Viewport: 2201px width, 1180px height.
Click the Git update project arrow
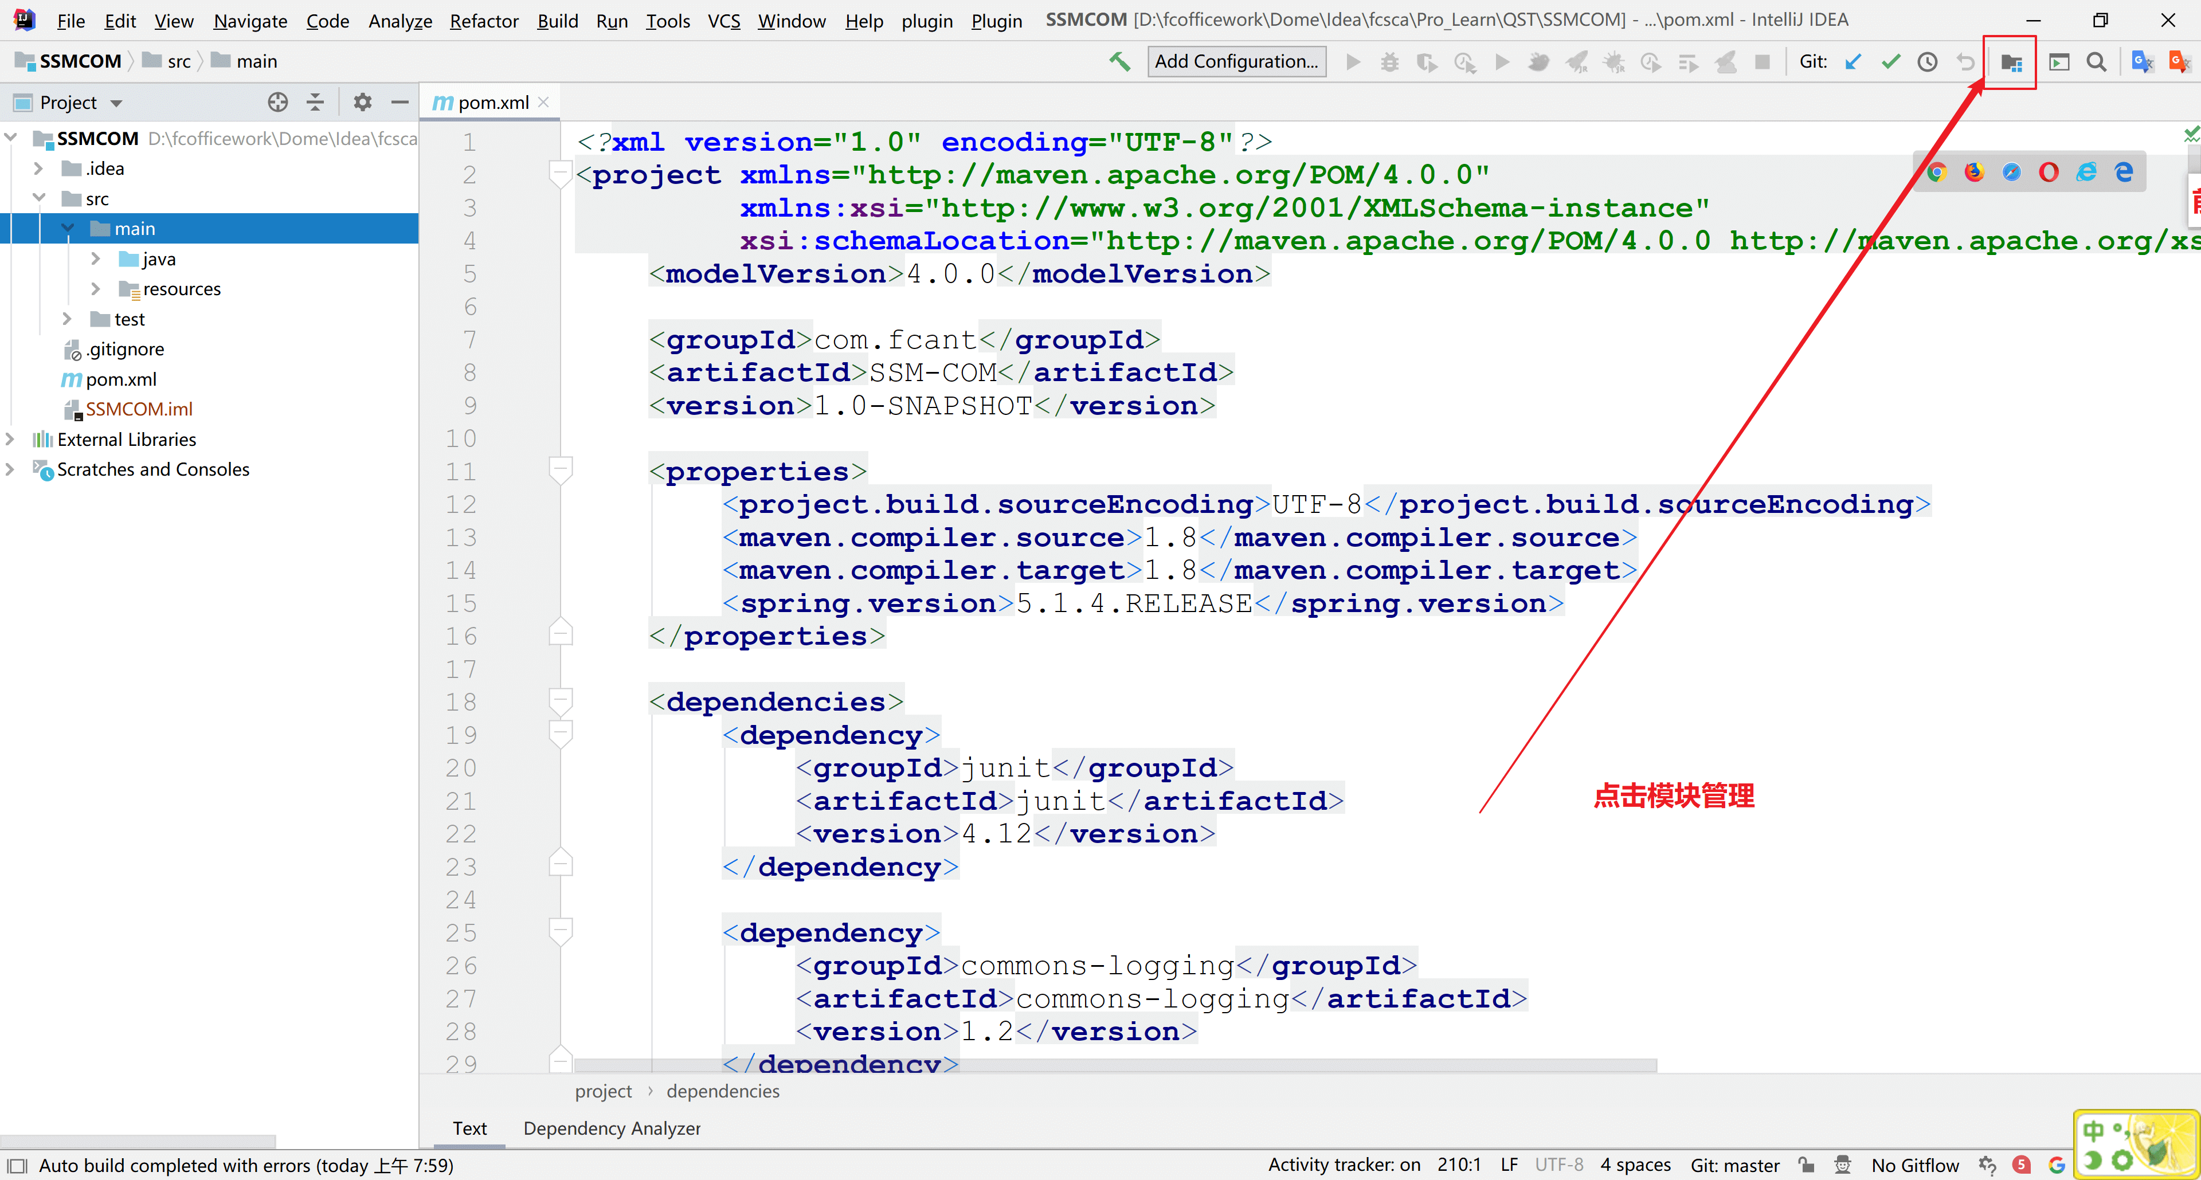click(x=1853, y=61)
